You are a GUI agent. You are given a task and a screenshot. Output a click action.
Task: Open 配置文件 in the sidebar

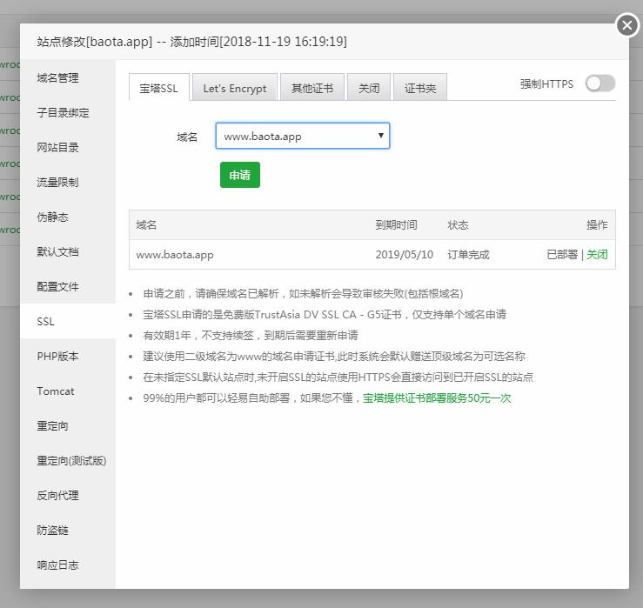click(x=68, y=286)
